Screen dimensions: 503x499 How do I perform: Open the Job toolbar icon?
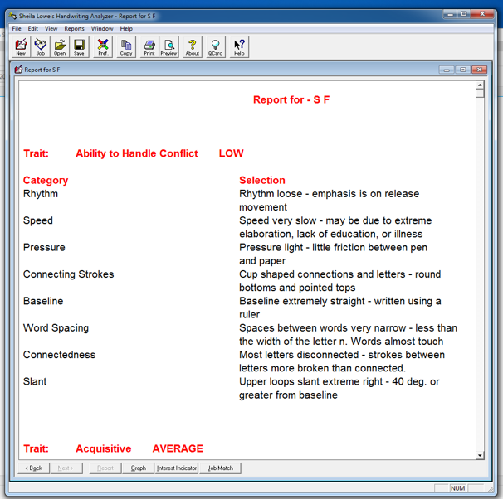(x=41, y=47)
